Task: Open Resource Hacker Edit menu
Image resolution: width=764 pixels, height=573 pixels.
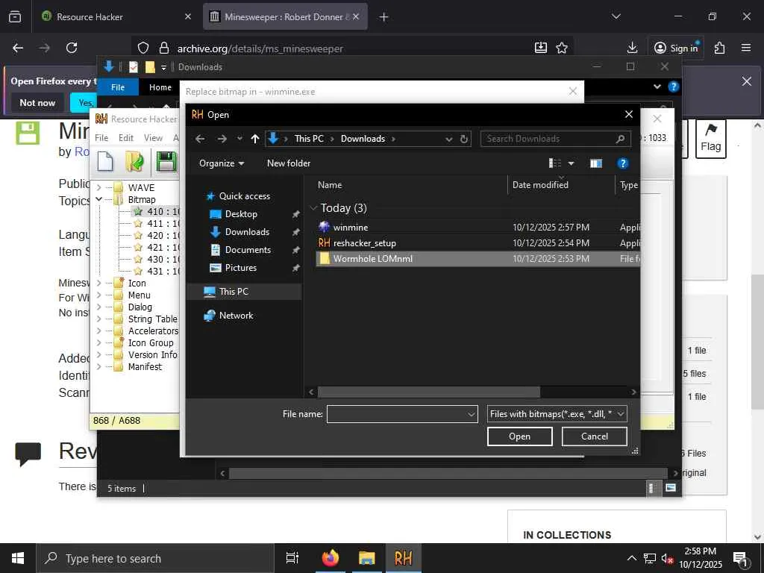Action: coord(125,138)
